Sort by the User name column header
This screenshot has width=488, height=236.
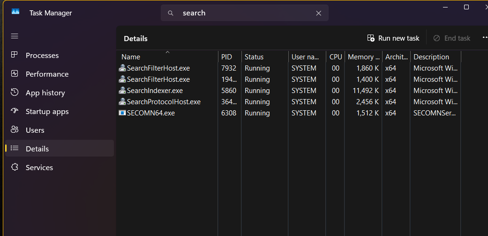(x=307, y=57)
